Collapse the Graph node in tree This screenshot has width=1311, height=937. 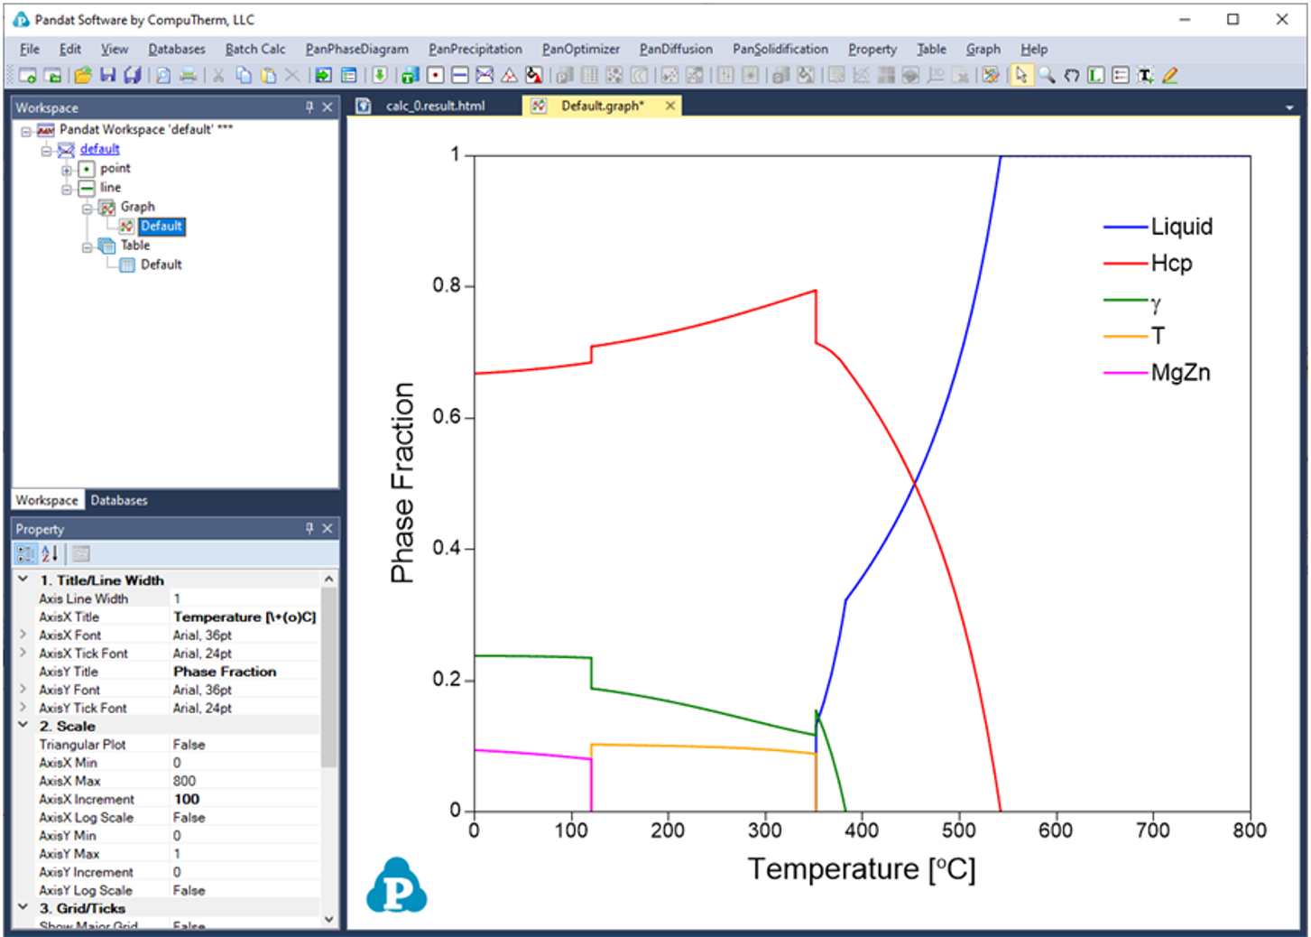(x=88, y=209)
